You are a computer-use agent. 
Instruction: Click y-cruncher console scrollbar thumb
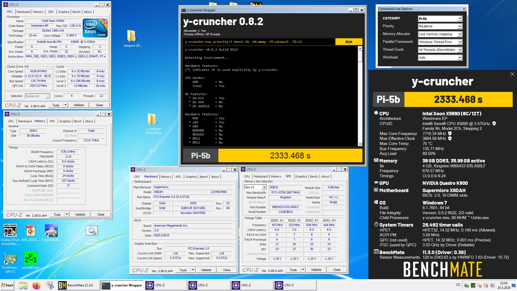pyautogui.click(x=360, y=56)
